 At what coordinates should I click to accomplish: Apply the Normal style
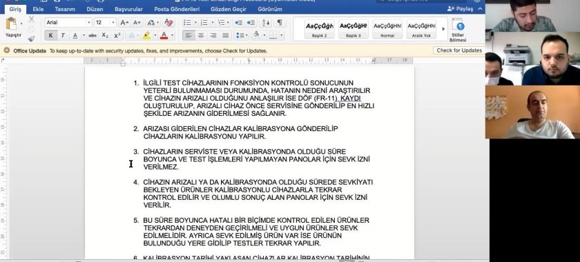coord(387,30)
